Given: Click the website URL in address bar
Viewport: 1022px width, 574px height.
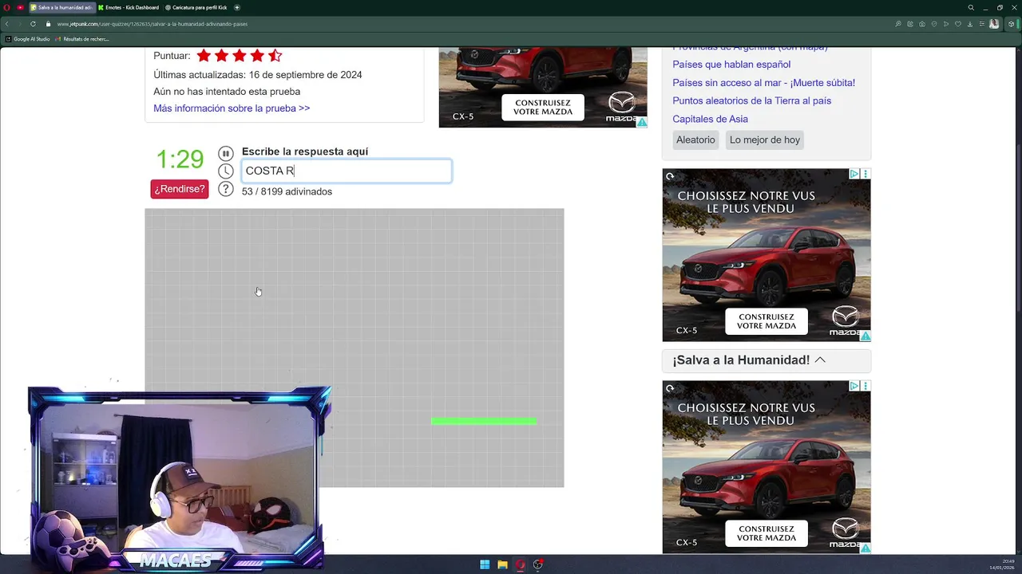Looking at the screenshot, I should click(x=152, y=24).
